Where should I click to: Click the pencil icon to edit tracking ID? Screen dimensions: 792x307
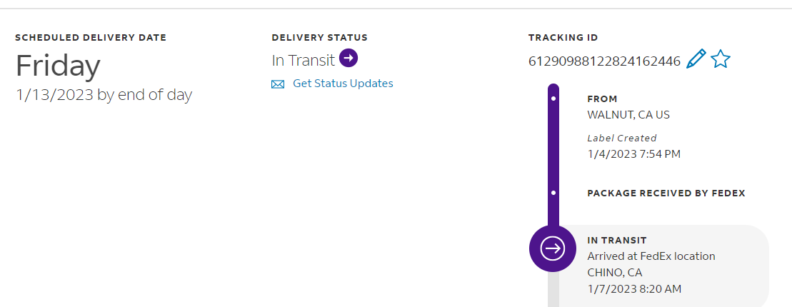[696, 59]
